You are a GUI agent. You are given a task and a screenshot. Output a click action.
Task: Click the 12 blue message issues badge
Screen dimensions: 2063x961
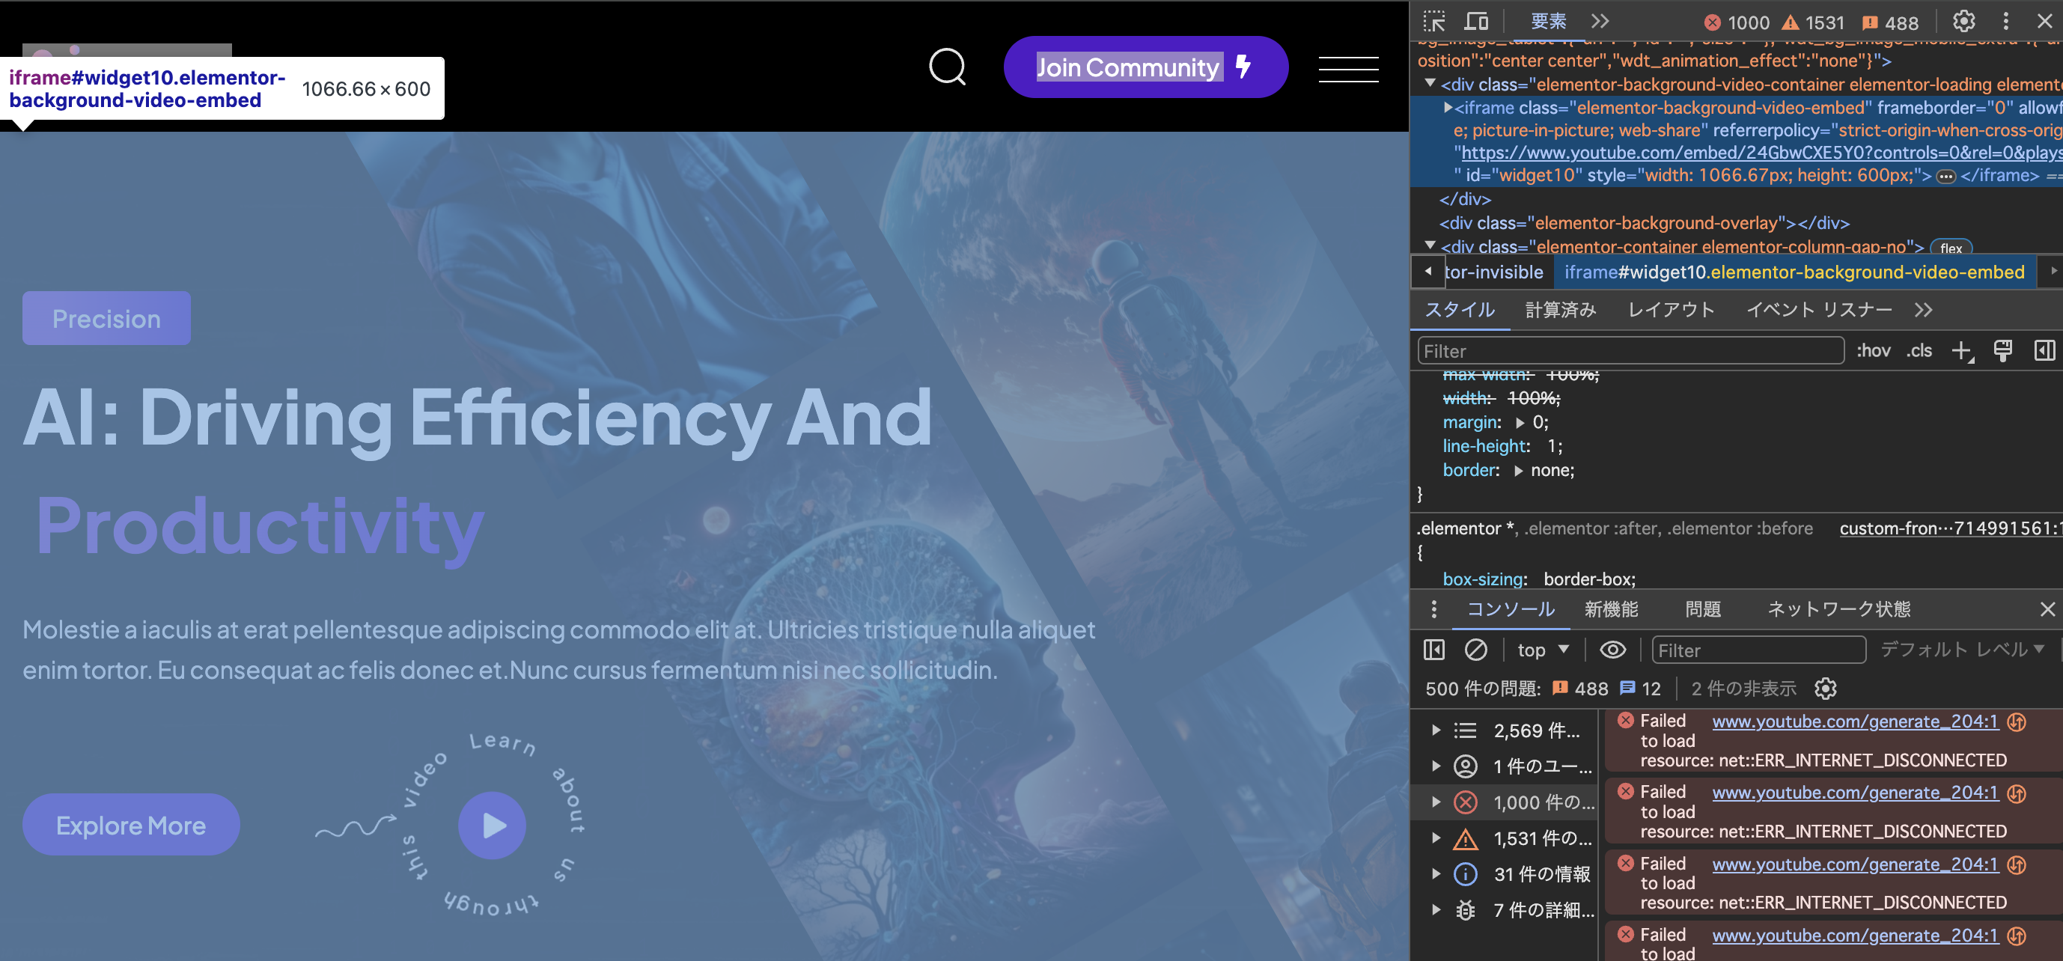(x=1639, y=689)
